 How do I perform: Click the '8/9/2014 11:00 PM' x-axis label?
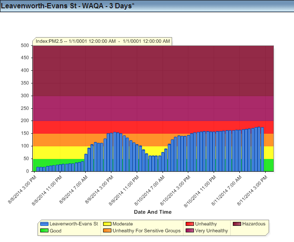point(124,190)
